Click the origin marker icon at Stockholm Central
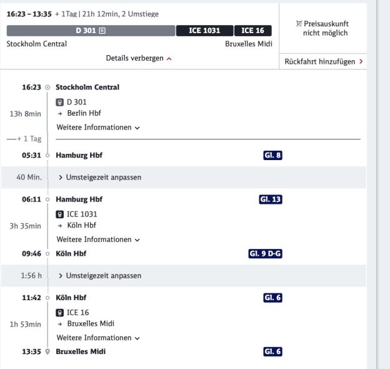 pyautogui.click(x=47, y=88)
